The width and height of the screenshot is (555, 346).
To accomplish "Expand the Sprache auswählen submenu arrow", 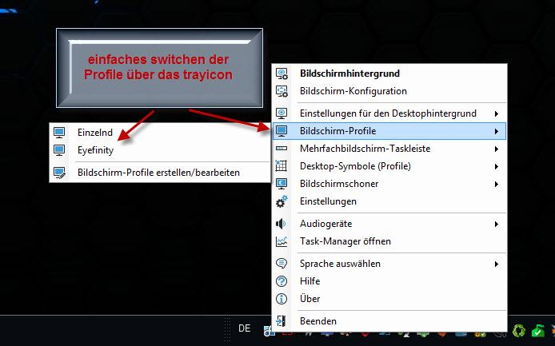I will pyautogui.click(x=497, y=264).
